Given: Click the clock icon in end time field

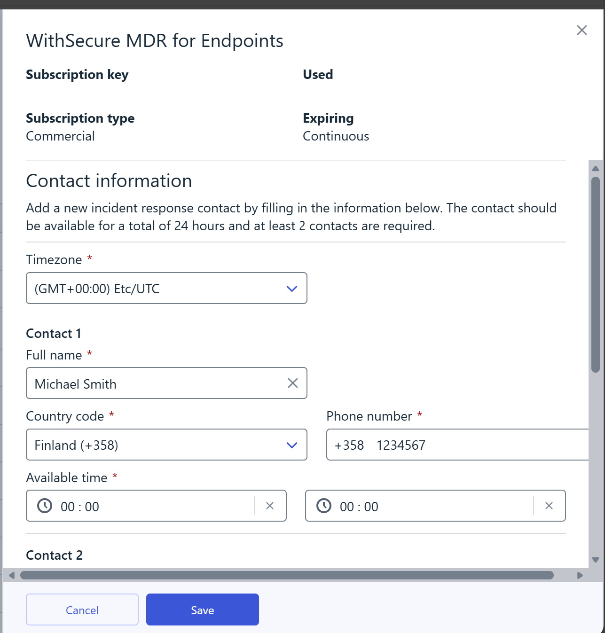Looking at the screenshot, I should pyautogui.click(x=324, y=506).
